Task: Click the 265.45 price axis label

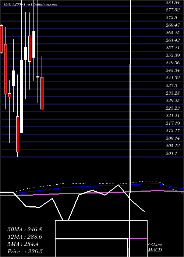Action: coord(173,32)
